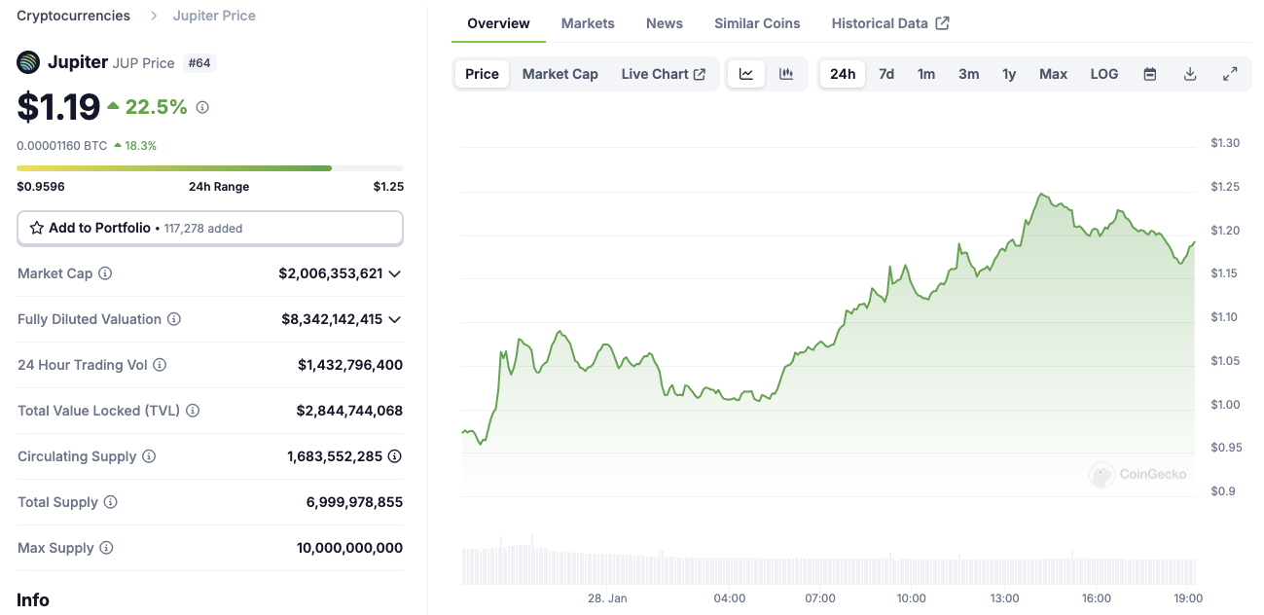Select the Price chart toggle
Viewport: 1264px width, 615px height.
tap(482, 74)
